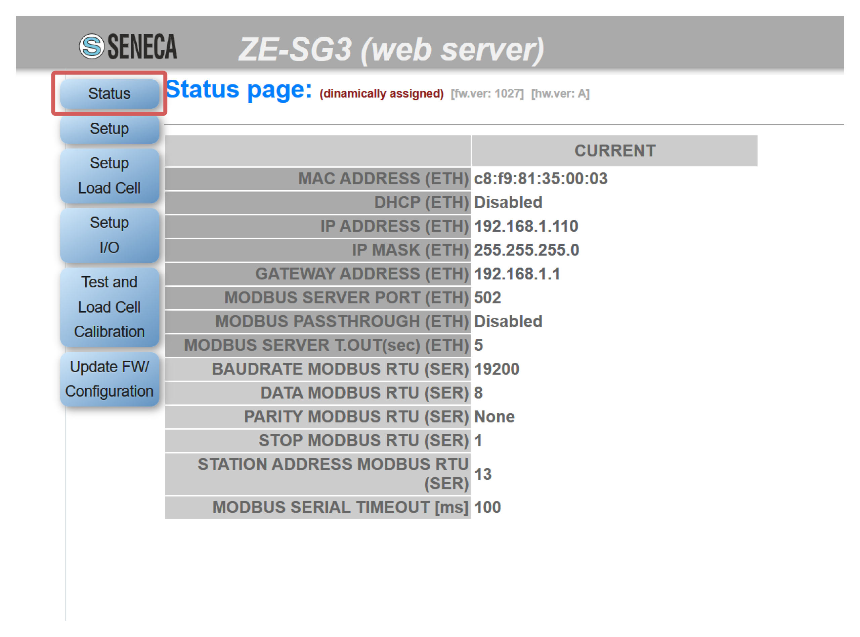The image size is (860, 637).
Task: Click the Status page heading
Action: pyautogui.click(x=239, y=89)
